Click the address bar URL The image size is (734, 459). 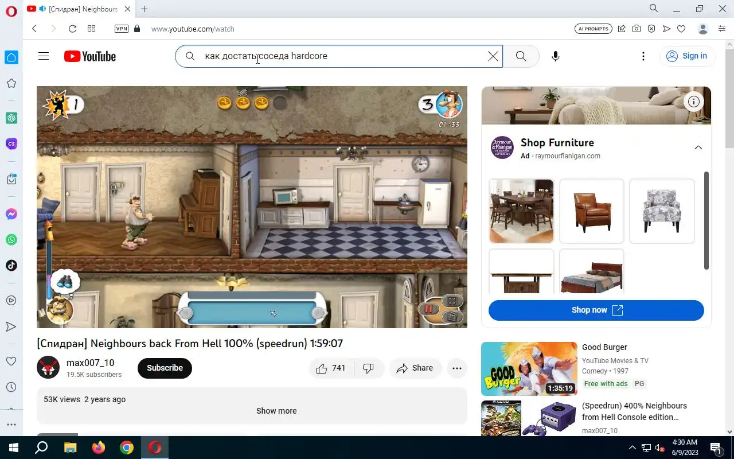click(193, 29)
